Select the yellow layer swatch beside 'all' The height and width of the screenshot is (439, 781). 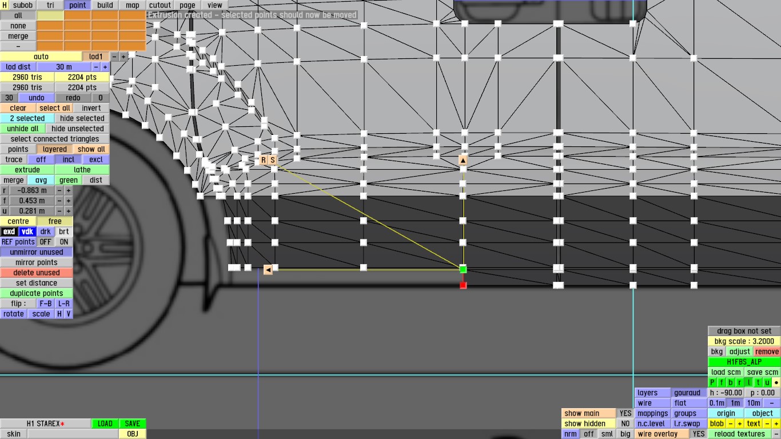(x=50, y=15)
